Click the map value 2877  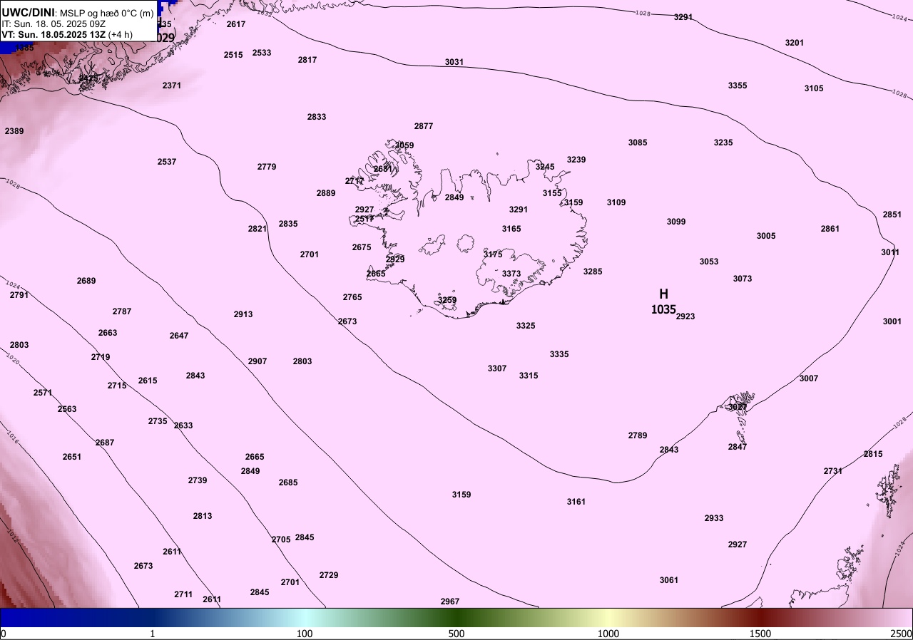[424, 126]
